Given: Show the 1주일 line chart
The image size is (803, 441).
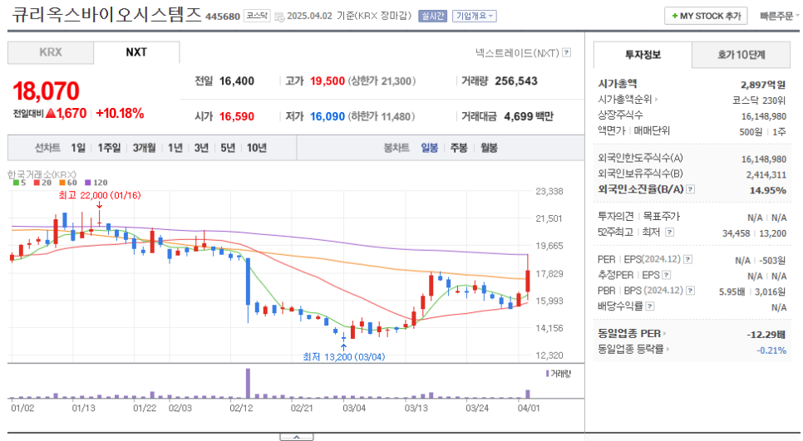Looking at the screenshot, I should coord(109,148).
